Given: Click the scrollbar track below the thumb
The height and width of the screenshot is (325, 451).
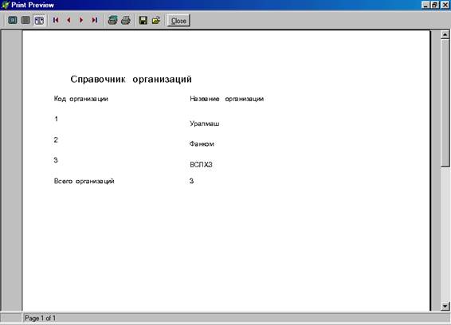Looking at the screenshot, I should pyautogui.click(x=445, y=234).
